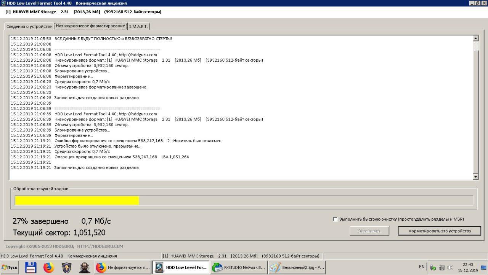Click the HUAWEI MMC Storage device header line
The image size is (488, 275).
click(x=83, y=12)
